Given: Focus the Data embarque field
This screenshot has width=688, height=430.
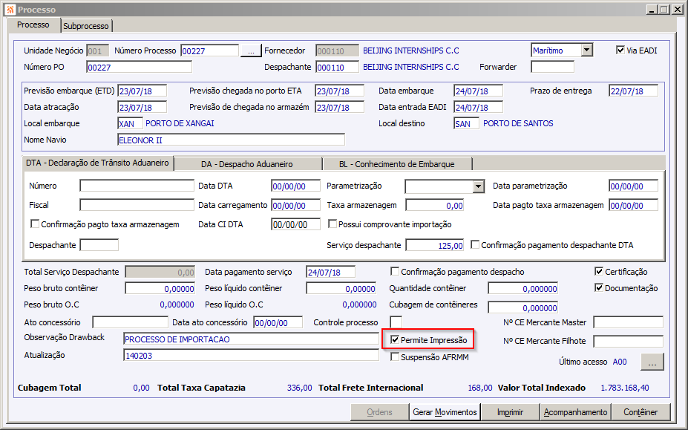Looking at the screenshot, I should point(478,91).
